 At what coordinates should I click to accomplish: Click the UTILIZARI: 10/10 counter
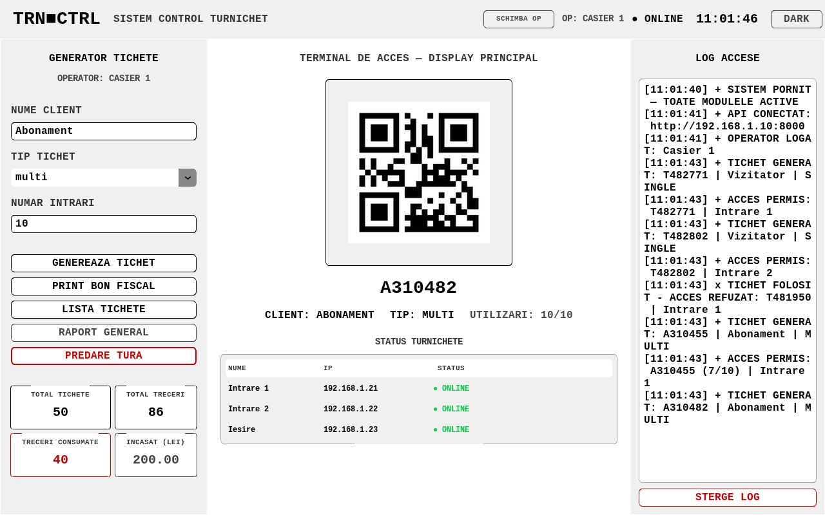point(521,315)
